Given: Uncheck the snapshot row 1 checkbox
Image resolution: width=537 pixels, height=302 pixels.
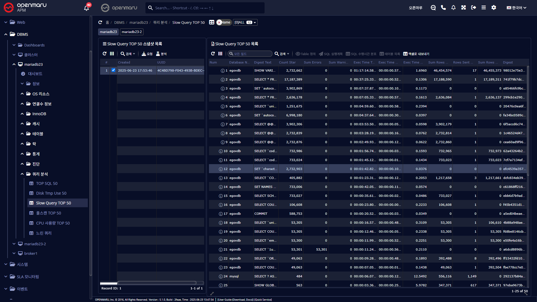Looking at the screenshot, I should tap(113, 70).
